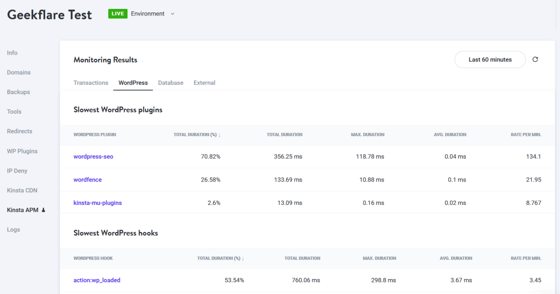The height and width of the screenshot is (294, 560).
Task: Select the External tab
Action: (x=204, y=83)
